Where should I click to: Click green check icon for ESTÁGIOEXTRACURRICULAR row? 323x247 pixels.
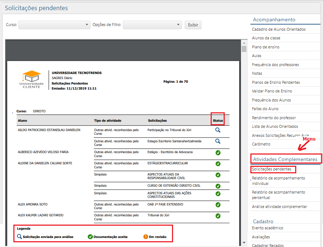(x=218, y=164)
